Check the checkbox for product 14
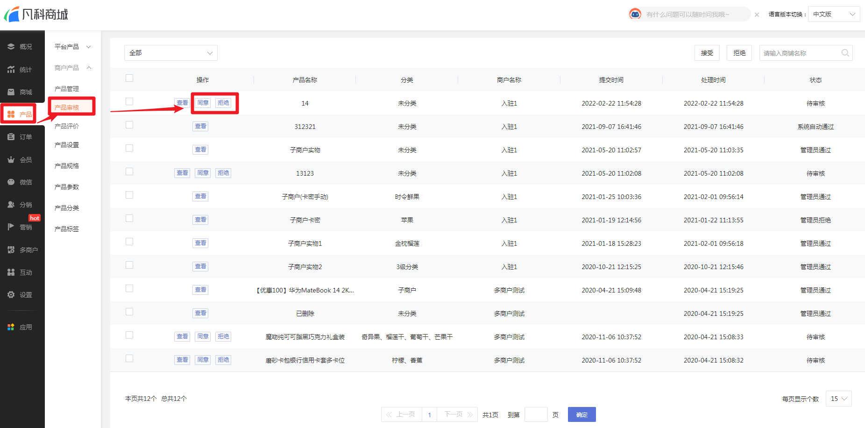Image resolution: width=865 pixels, height=428 pixels. coord(129,102)
